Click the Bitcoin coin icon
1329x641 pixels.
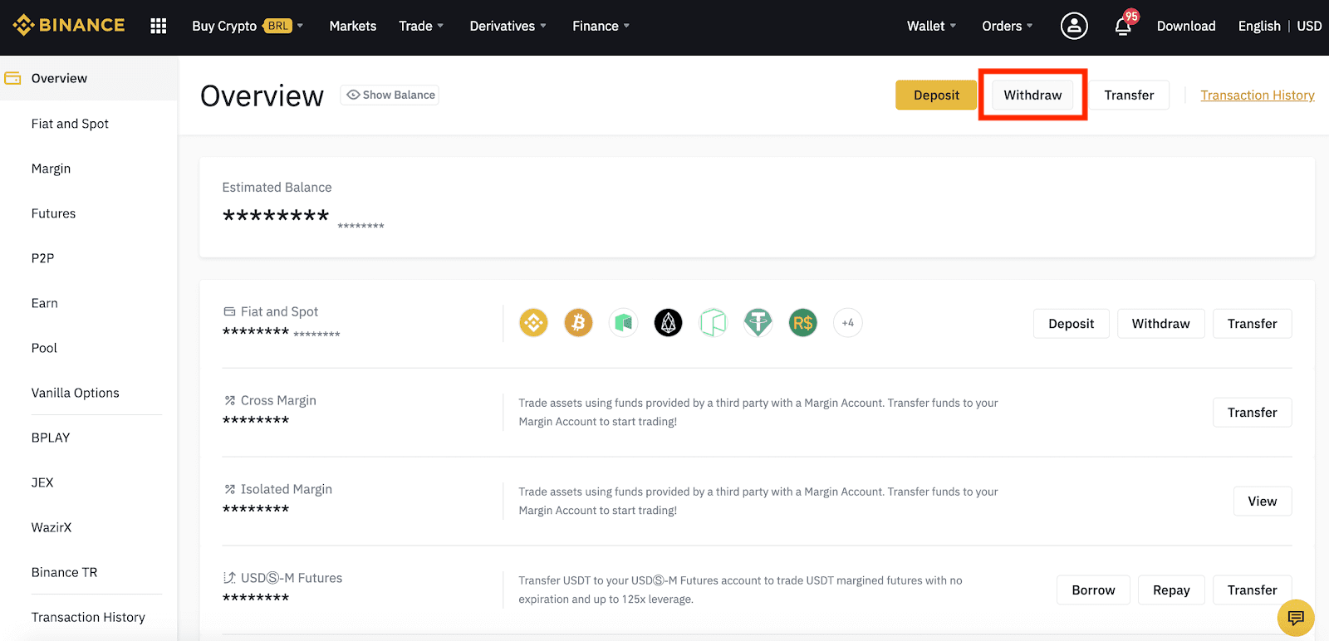(578, 323)
